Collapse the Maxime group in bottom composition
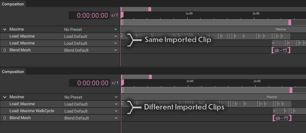 tap(5, 97)
